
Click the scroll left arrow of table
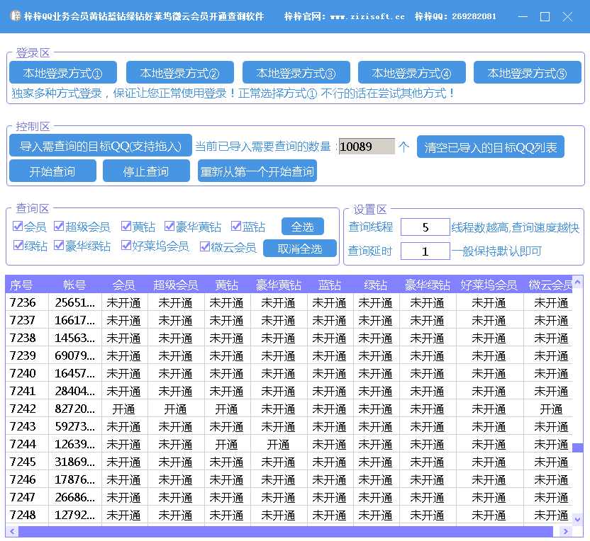[11, 531]
